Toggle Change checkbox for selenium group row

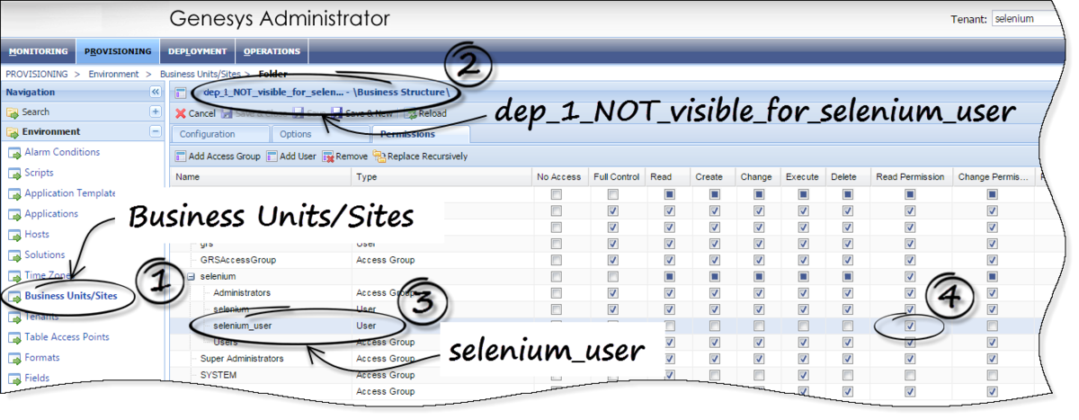coord(758,277)
